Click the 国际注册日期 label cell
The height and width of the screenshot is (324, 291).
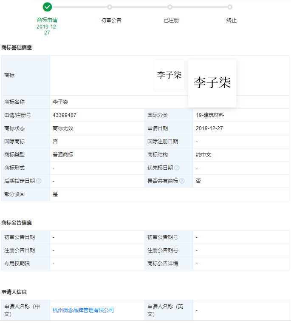[x=169, y=142]
